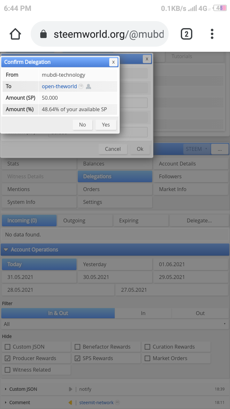Click reputation badge 46 beside steemit-network
Viewport: 230px width, 409px height.
point(117,403)
